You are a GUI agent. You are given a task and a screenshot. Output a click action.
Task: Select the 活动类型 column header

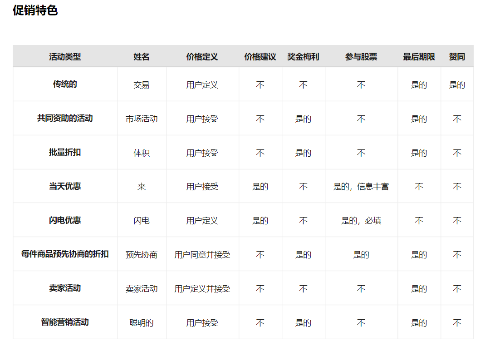tap(65, 57)
